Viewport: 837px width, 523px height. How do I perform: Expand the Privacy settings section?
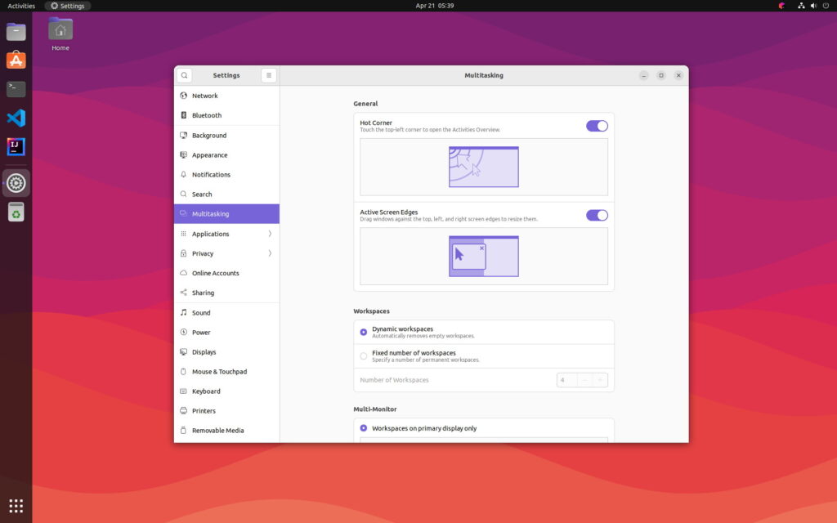[226, 253]
